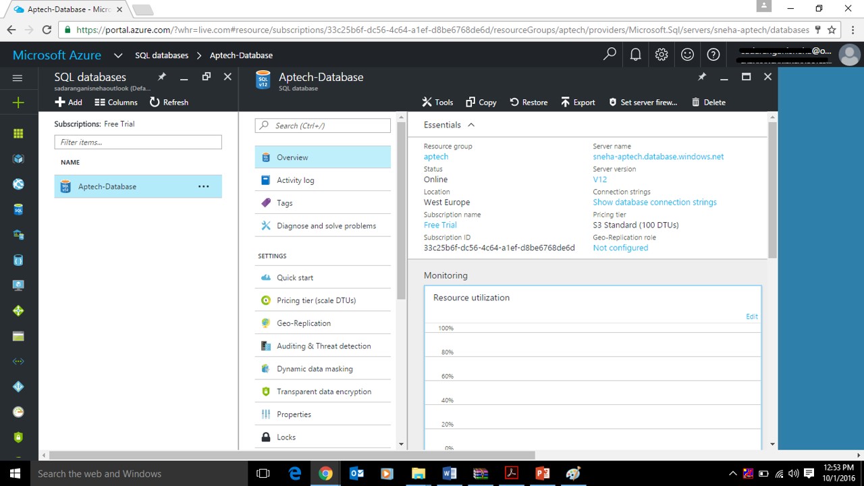Click the green plus New resource icon
Image resolution: width=864 pixels, height=486 pixels.
pyautogui.click(x=18, y=103)
